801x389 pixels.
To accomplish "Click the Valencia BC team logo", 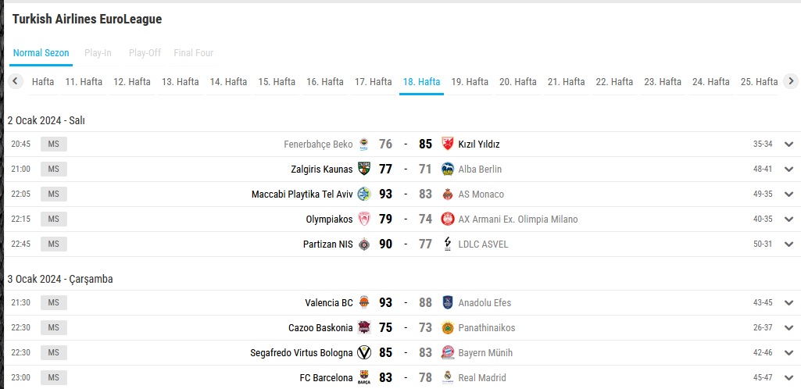I will click(x=364, y=303).
